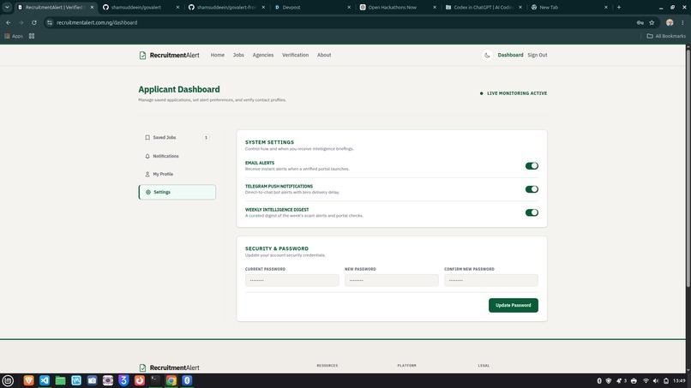Open the Wi-Fi network tray icon

point(646,380)
